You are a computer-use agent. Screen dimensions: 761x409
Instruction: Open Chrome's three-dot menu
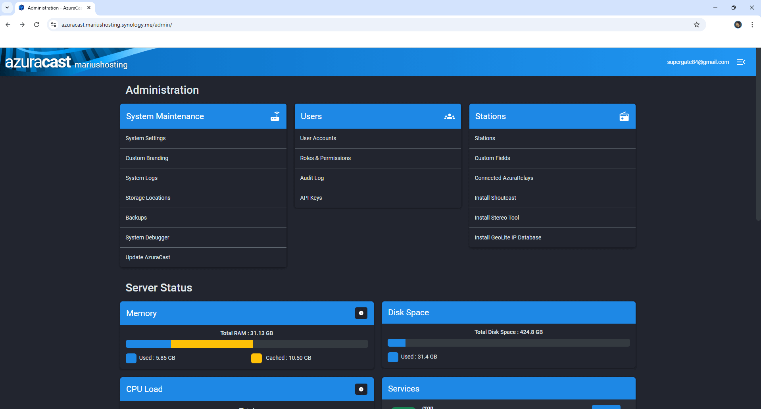(x=752, y=25)
